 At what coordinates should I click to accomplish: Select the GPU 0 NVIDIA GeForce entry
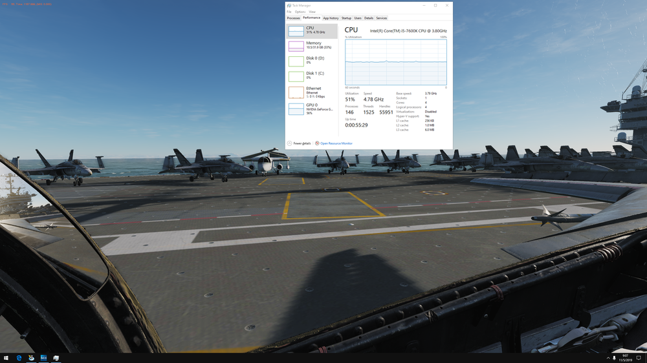click(x=312, y=109)
